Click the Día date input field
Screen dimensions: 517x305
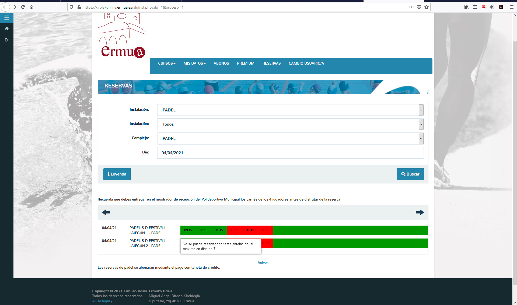[290, 153]
